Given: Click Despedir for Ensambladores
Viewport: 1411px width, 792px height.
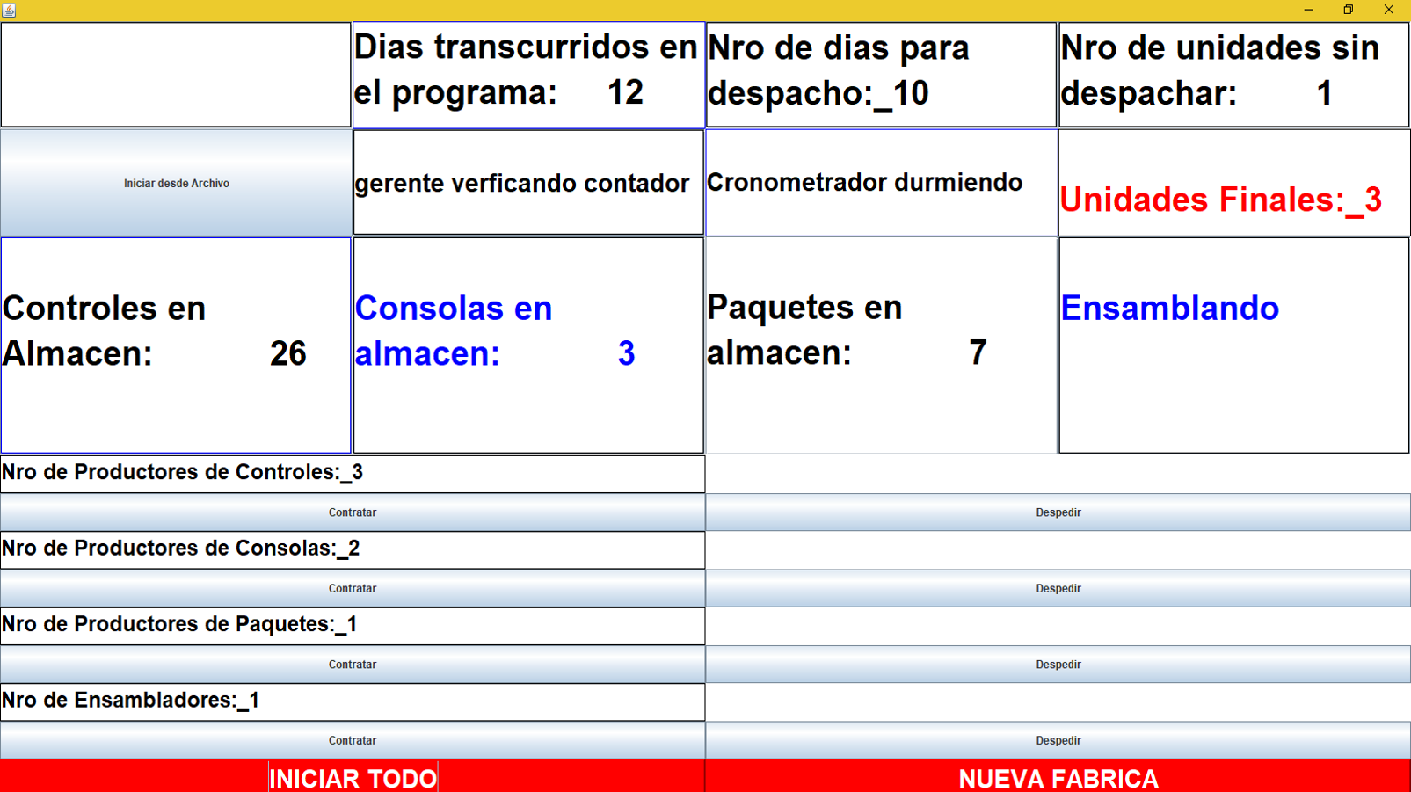Looking at the screenshot, I should tap(1058, 740).
